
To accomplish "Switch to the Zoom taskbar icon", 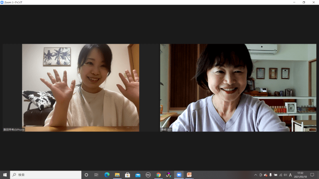I will point(179,175).
